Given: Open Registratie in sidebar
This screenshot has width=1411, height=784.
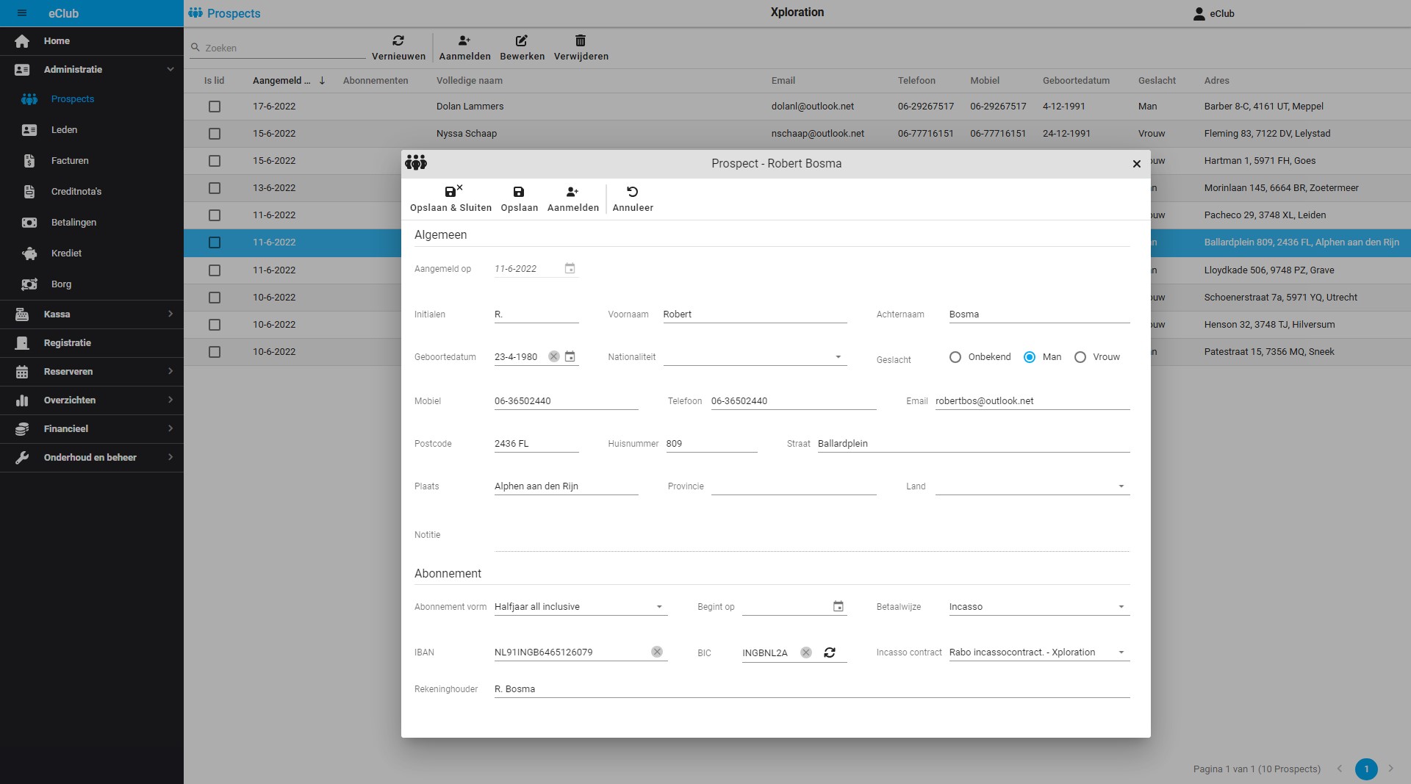Looking at the screenshot, I should point(91,343).
